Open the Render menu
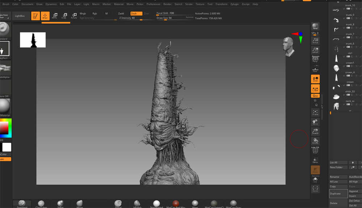The width and height of the screenshot is (362, 208). click(x=167, y=4)
